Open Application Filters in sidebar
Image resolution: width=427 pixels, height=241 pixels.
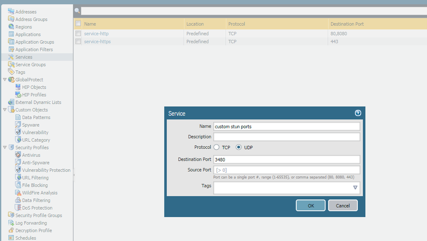click(34, 50)
